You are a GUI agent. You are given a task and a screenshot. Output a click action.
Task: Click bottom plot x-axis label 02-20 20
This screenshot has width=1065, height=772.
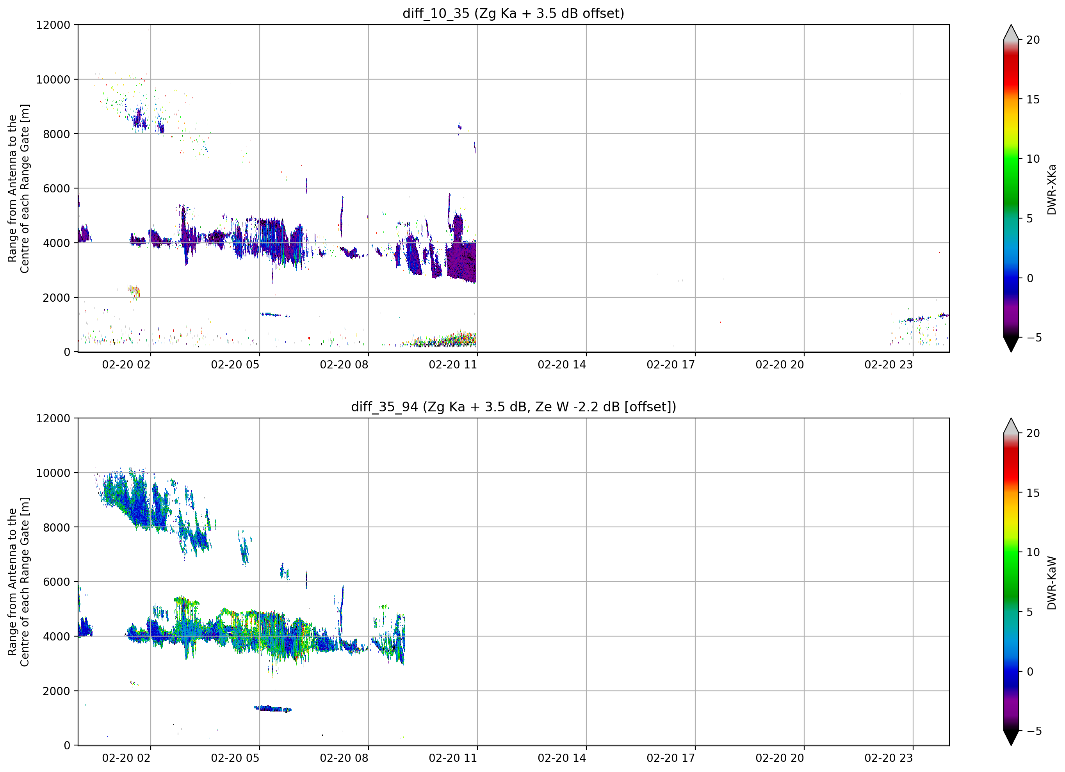click(x=780, y=758)
